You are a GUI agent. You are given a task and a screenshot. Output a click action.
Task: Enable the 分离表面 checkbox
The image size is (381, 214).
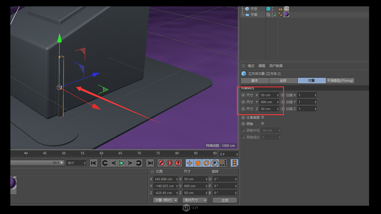tap(263, 117)
